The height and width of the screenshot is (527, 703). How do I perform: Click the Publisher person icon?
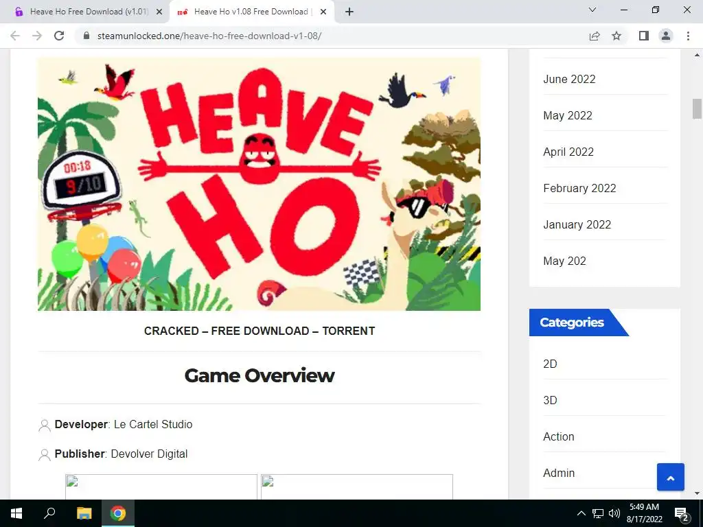pyautogui.click(x=45, y=455)
